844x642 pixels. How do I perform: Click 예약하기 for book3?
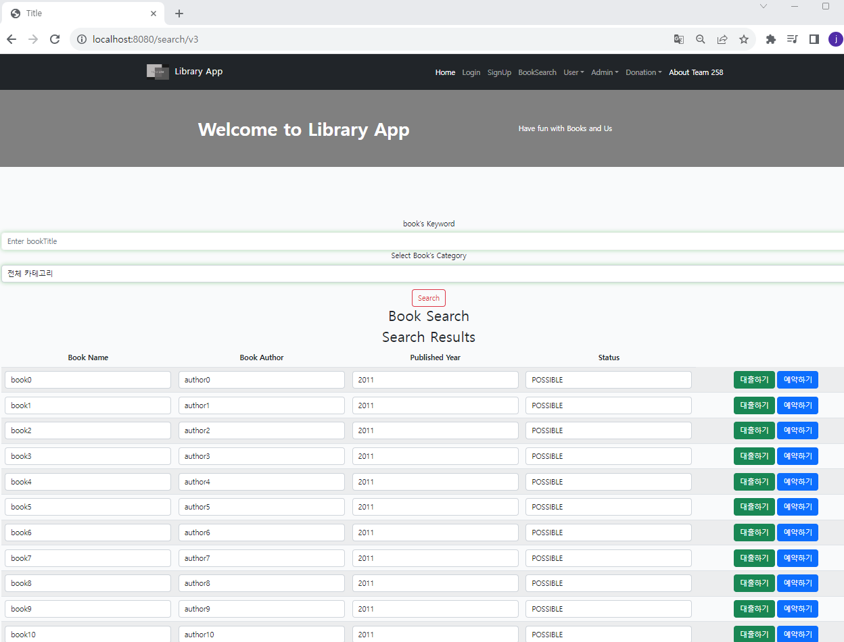(x=797, y=456)
